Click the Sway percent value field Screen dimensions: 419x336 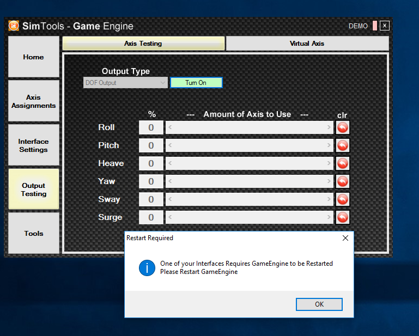(x=151, y=199)
